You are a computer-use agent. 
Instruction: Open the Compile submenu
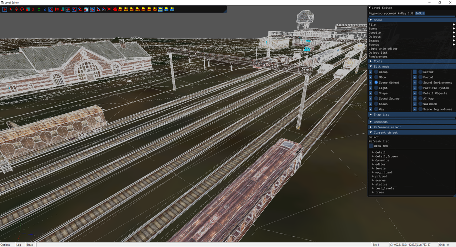point(411,33)
